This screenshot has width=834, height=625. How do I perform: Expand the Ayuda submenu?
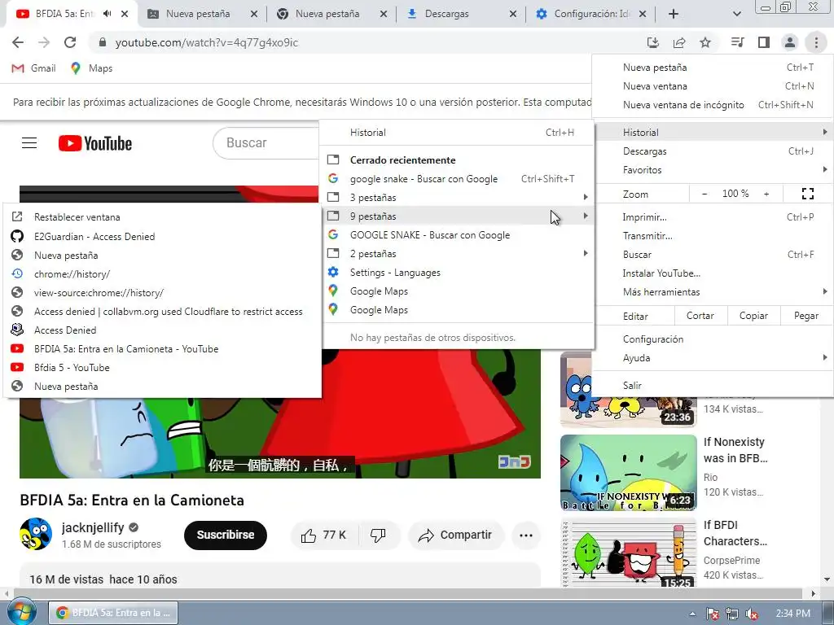713,358
